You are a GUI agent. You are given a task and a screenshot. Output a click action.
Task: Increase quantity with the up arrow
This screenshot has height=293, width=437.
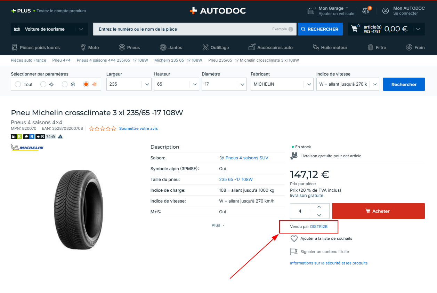coord(319,207)
